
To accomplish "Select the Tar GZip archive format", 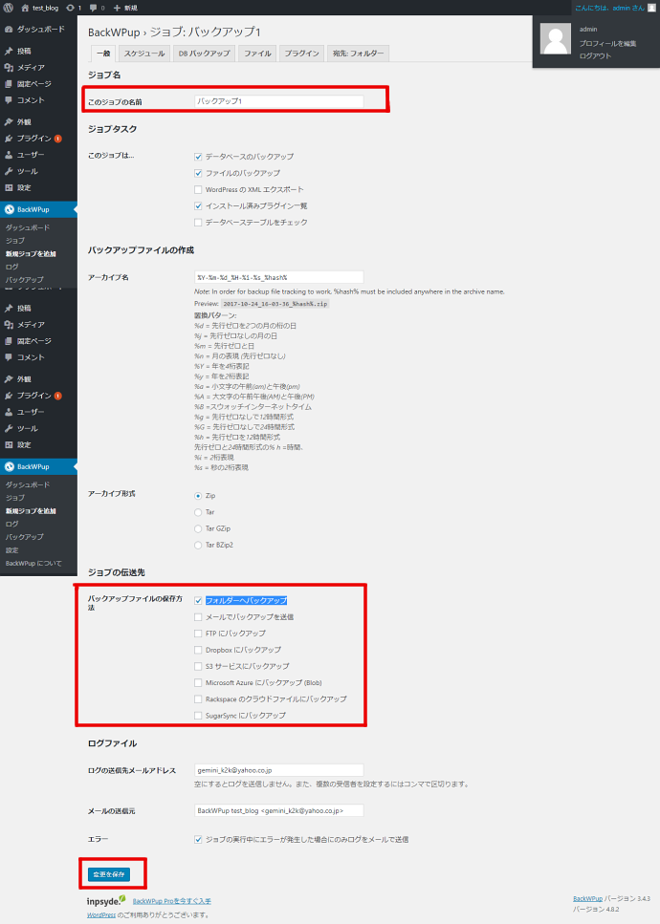I will [x=197, y=528].
